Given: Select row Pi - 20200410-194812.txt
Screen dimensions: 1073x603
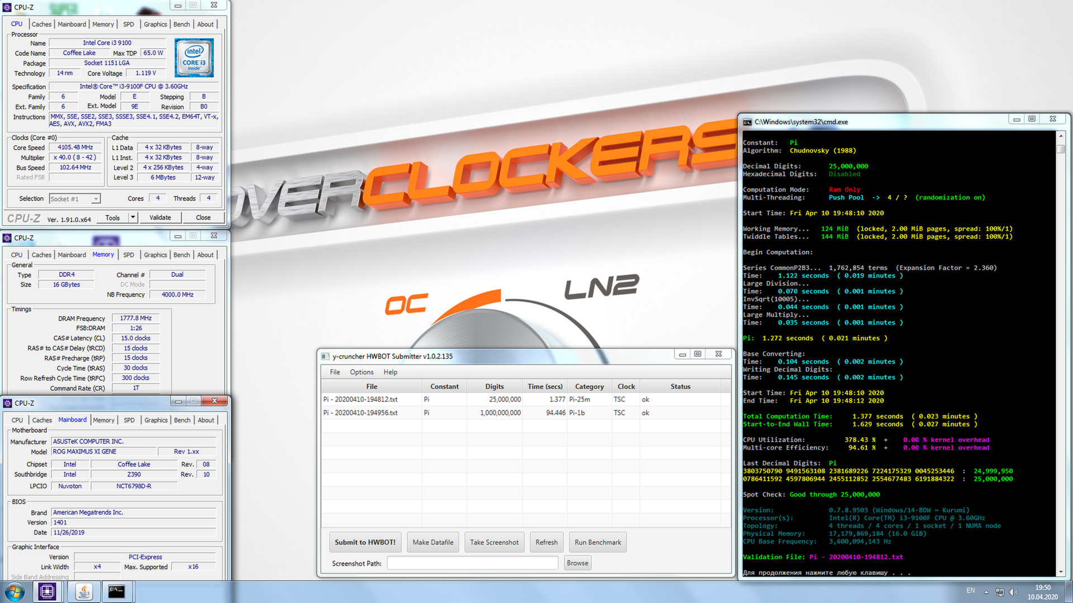Looking at the screenshot, I should [525, 399].
